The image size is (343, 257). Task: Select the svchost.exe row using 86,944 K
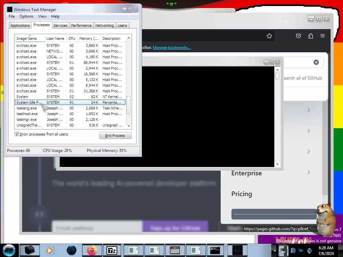point(70,63)
